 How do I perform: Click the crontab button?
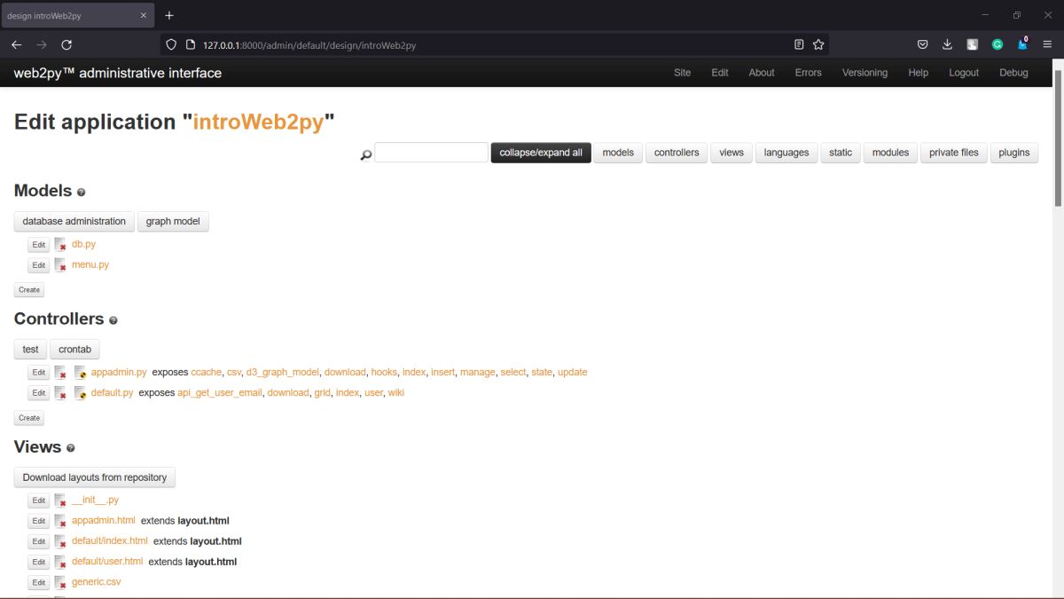pos(75,350)
